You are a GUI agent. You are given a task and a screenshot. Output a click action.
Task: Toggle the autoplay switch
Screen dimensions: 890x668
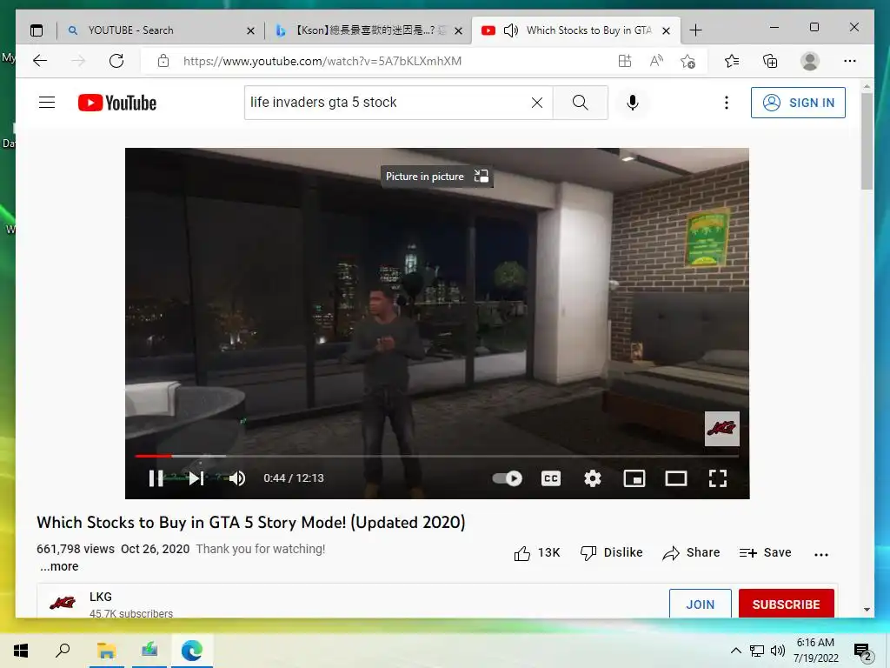508,478
